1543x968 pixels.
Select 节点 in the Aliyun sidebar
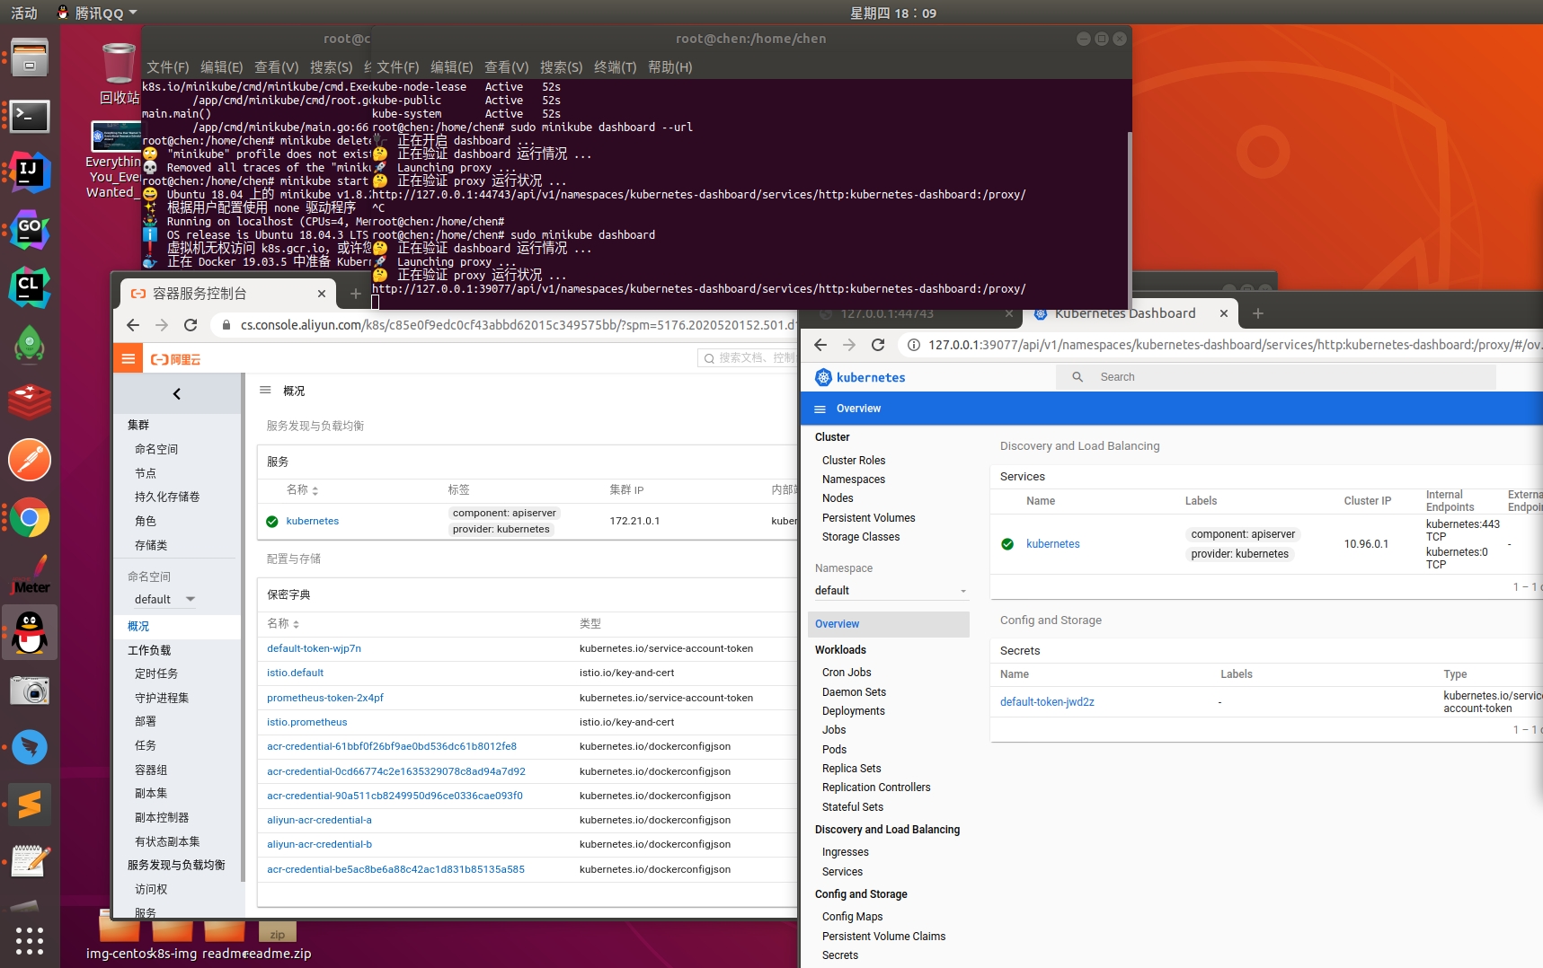[145, 473]
